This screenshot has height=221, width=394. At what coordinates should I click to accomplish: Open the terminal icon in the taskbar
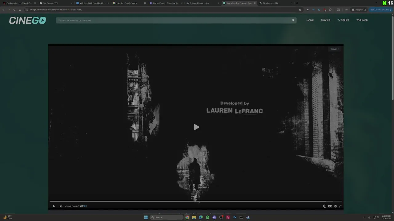(241, 217)
